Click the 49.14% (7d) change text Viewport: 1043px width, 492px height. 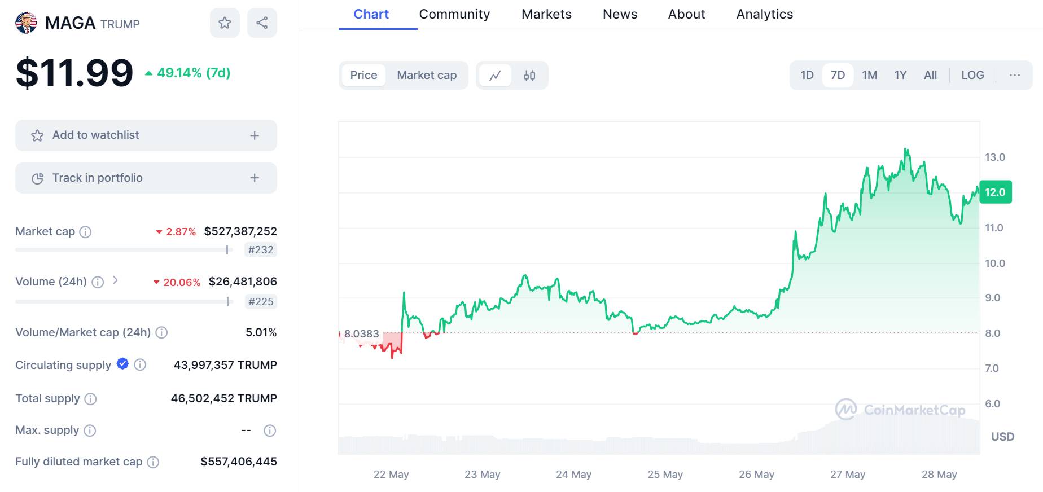pyautogui.click(x=194, y=73)
